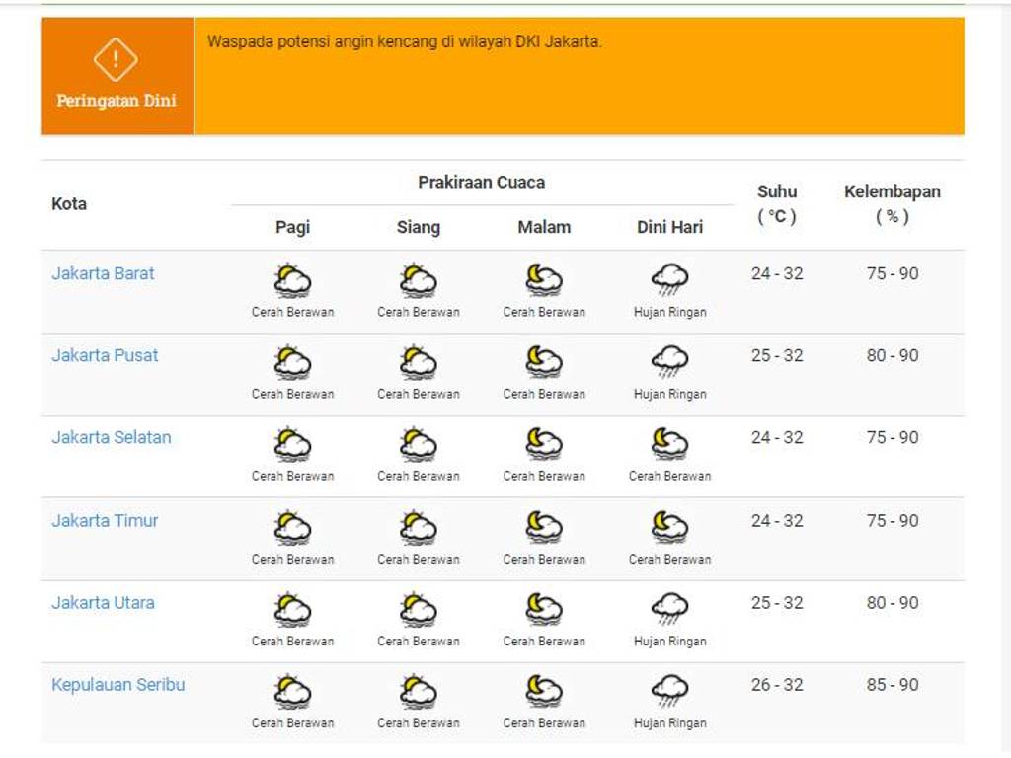The image size is (1011, 758).
Task: Open the Jakarta Barat city link
Action: [x=103, y=273]
